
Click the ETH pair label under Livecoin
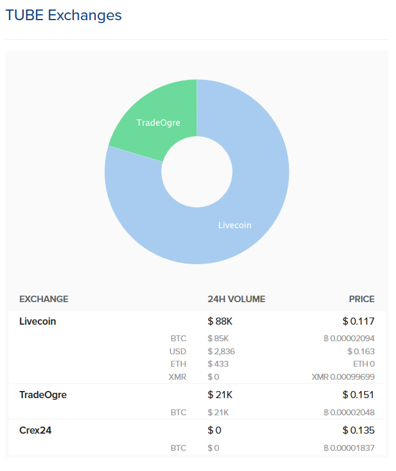tap(178, 364)
